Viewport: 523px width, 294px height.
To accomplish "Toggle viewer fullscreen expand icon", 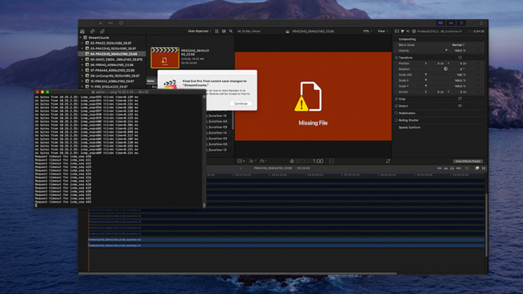I will click(x=388, y=161).
